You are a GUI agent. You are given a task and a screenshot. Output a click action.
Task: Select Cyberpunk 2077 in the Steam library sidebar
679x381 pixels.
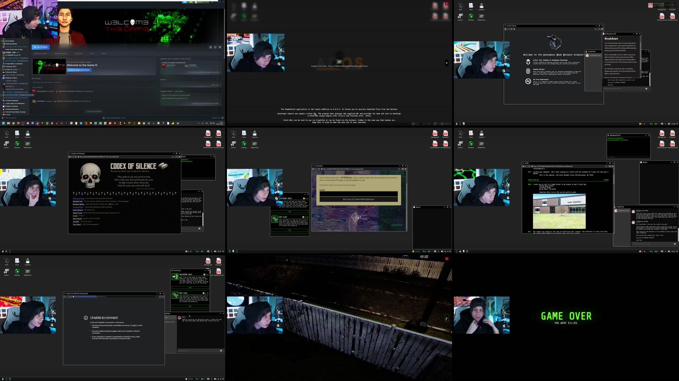[11, 67]
